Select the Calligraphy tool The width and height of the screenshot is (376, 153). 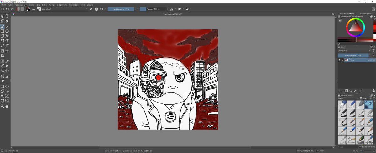[7, 21]
